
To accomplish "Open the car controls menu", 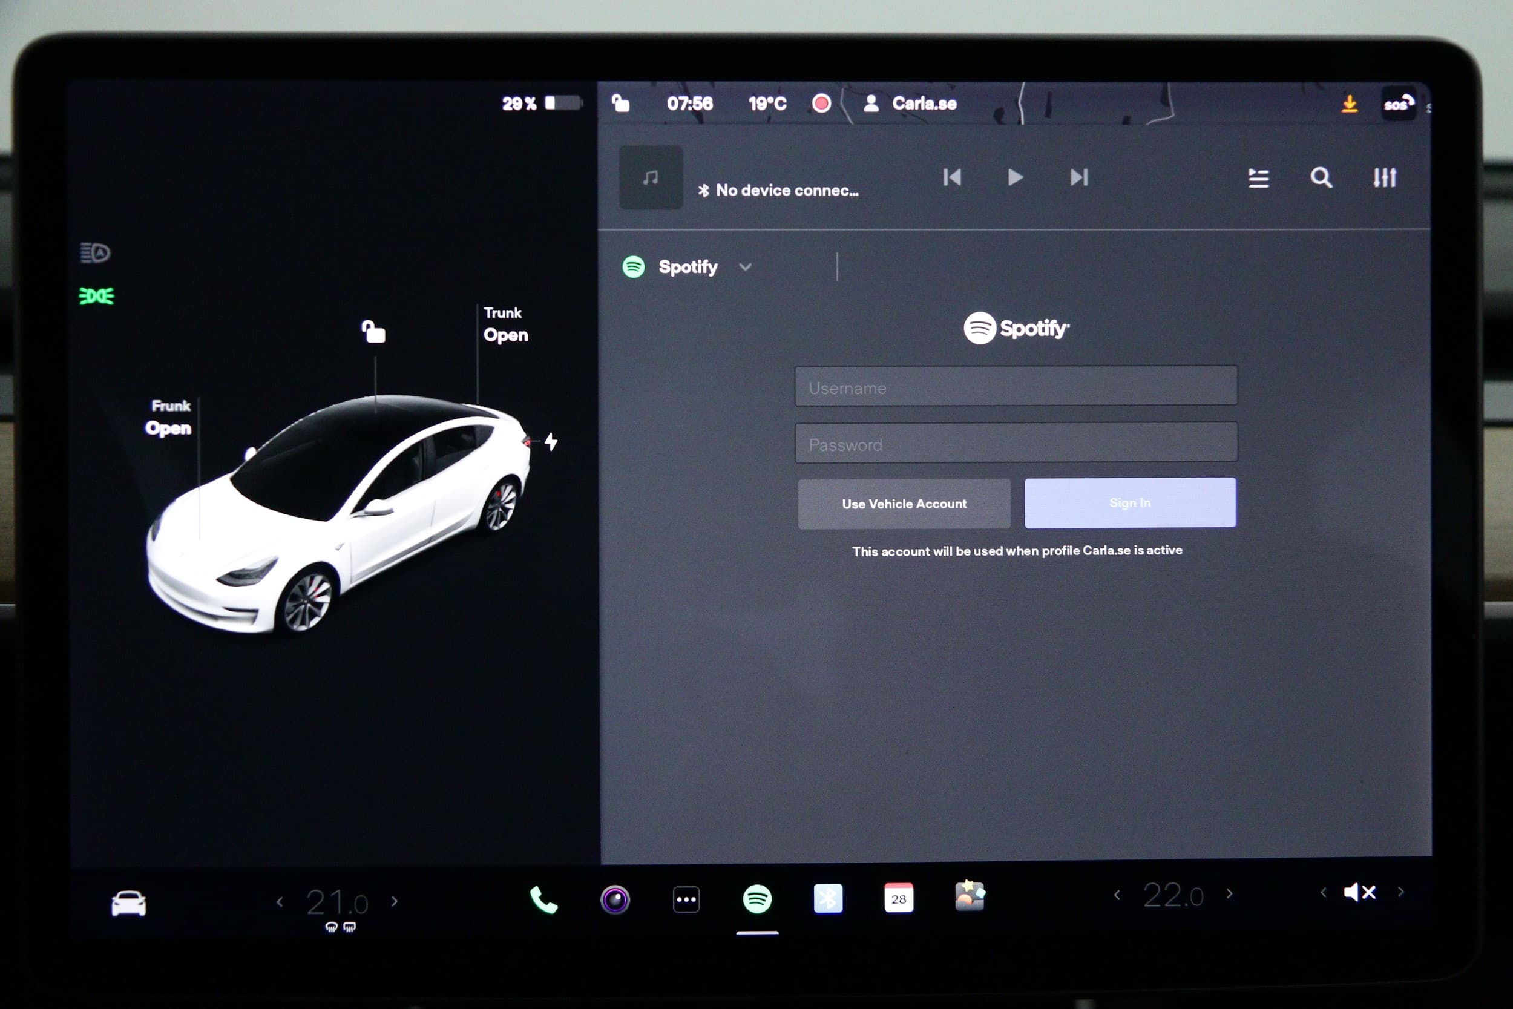I will [129, 903].
